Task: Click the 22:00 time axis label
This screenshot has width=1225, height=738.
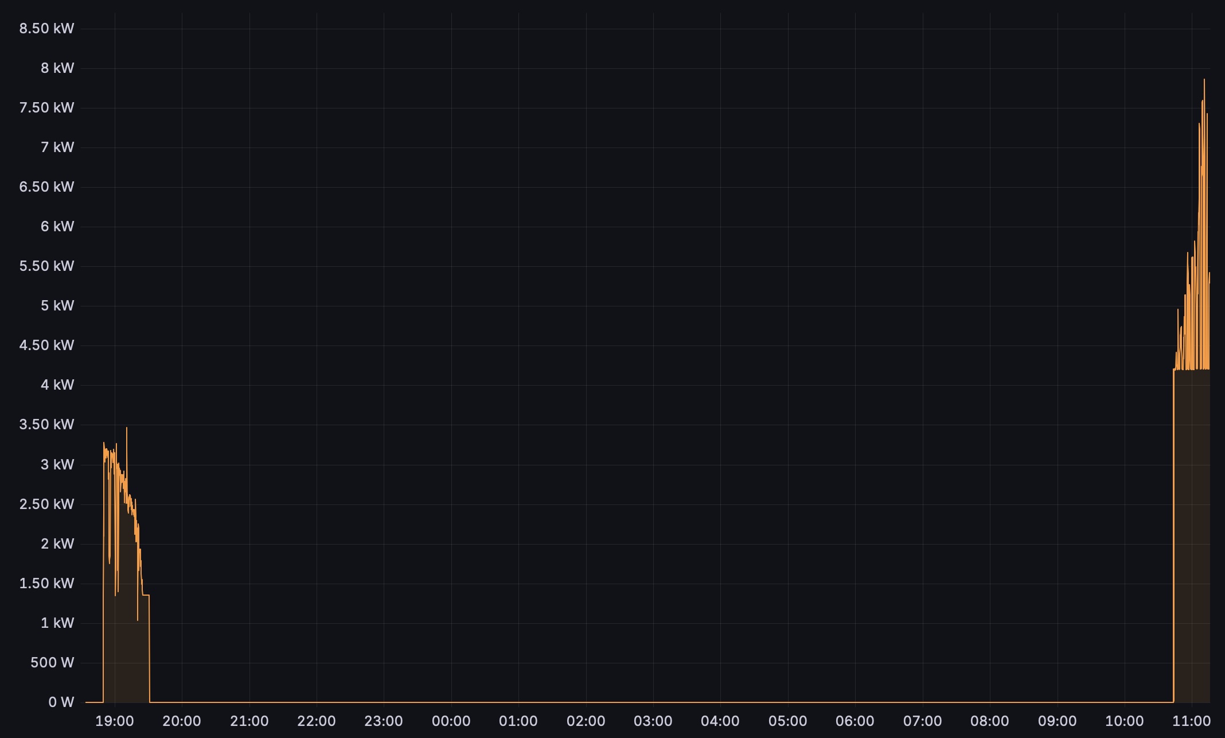Action: coord(317,721)
